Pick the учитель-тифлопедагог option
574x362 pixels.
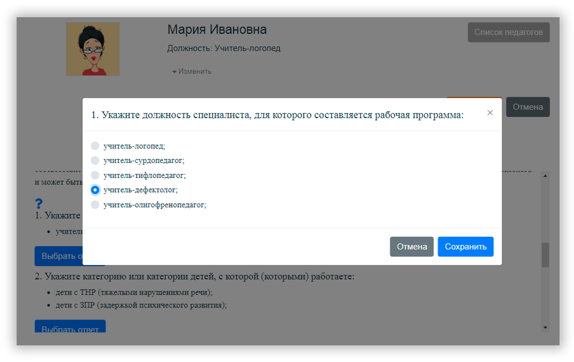[x=95, y=176]
